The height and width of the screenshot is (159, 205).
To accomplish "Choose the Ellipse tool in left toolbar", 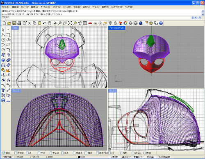I will [8, 40].
